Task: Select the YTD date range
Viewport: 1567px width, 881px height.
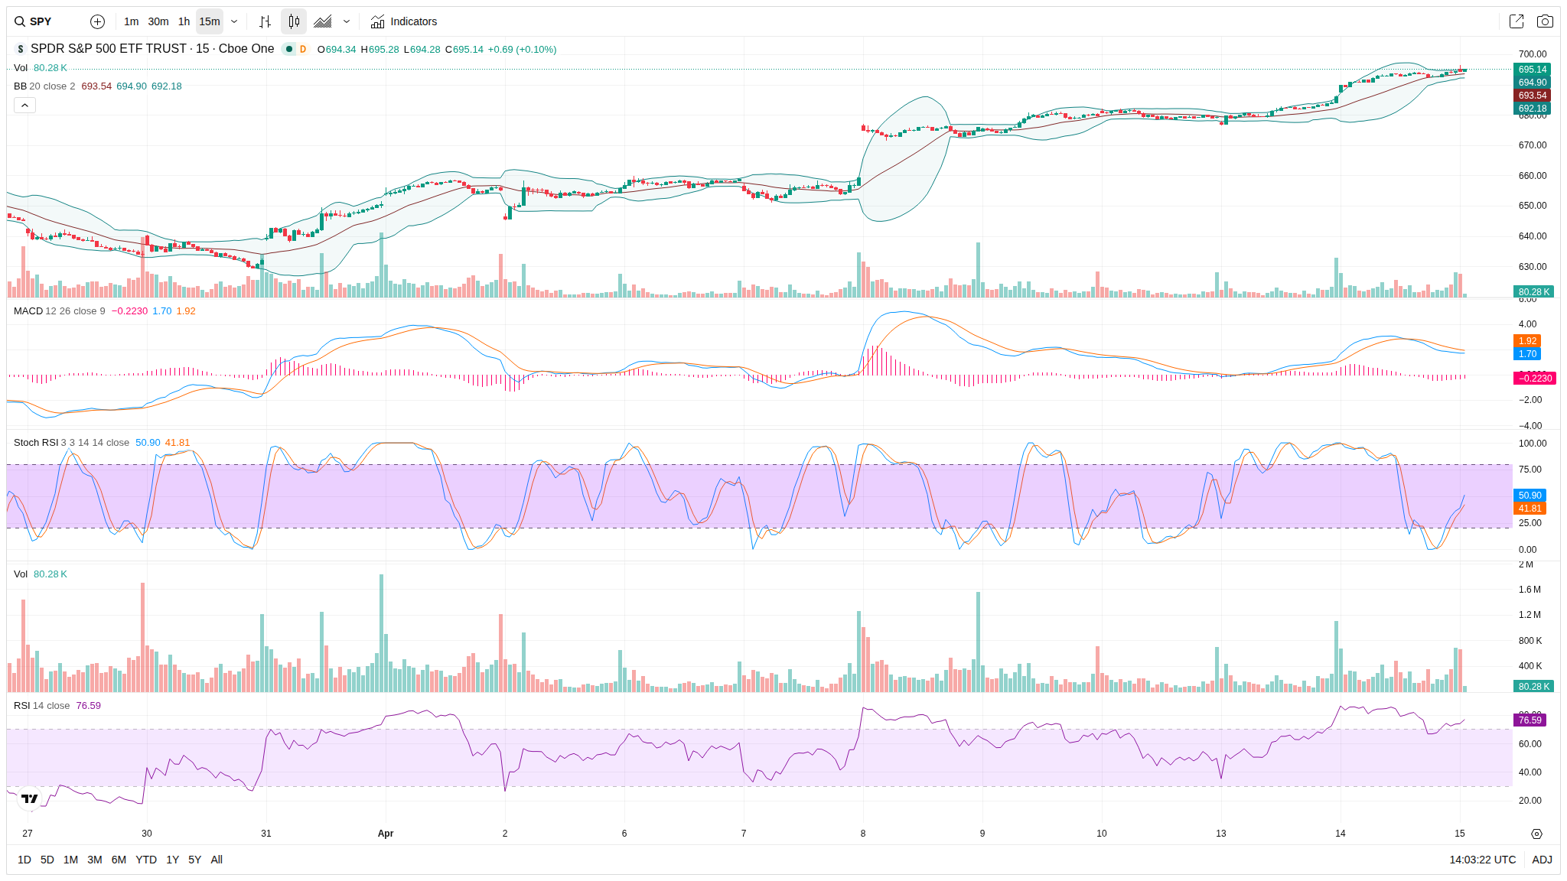Action: [146, 860]
